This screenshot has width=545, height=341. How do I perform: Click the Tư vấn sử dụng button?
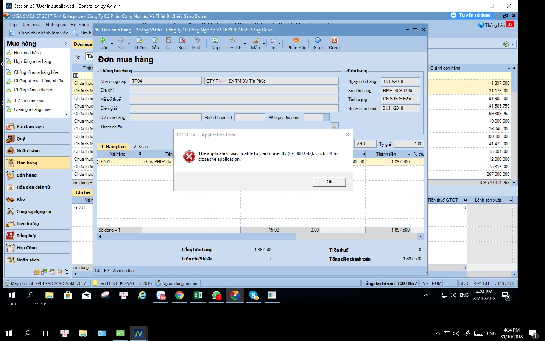tap(471, 16)
